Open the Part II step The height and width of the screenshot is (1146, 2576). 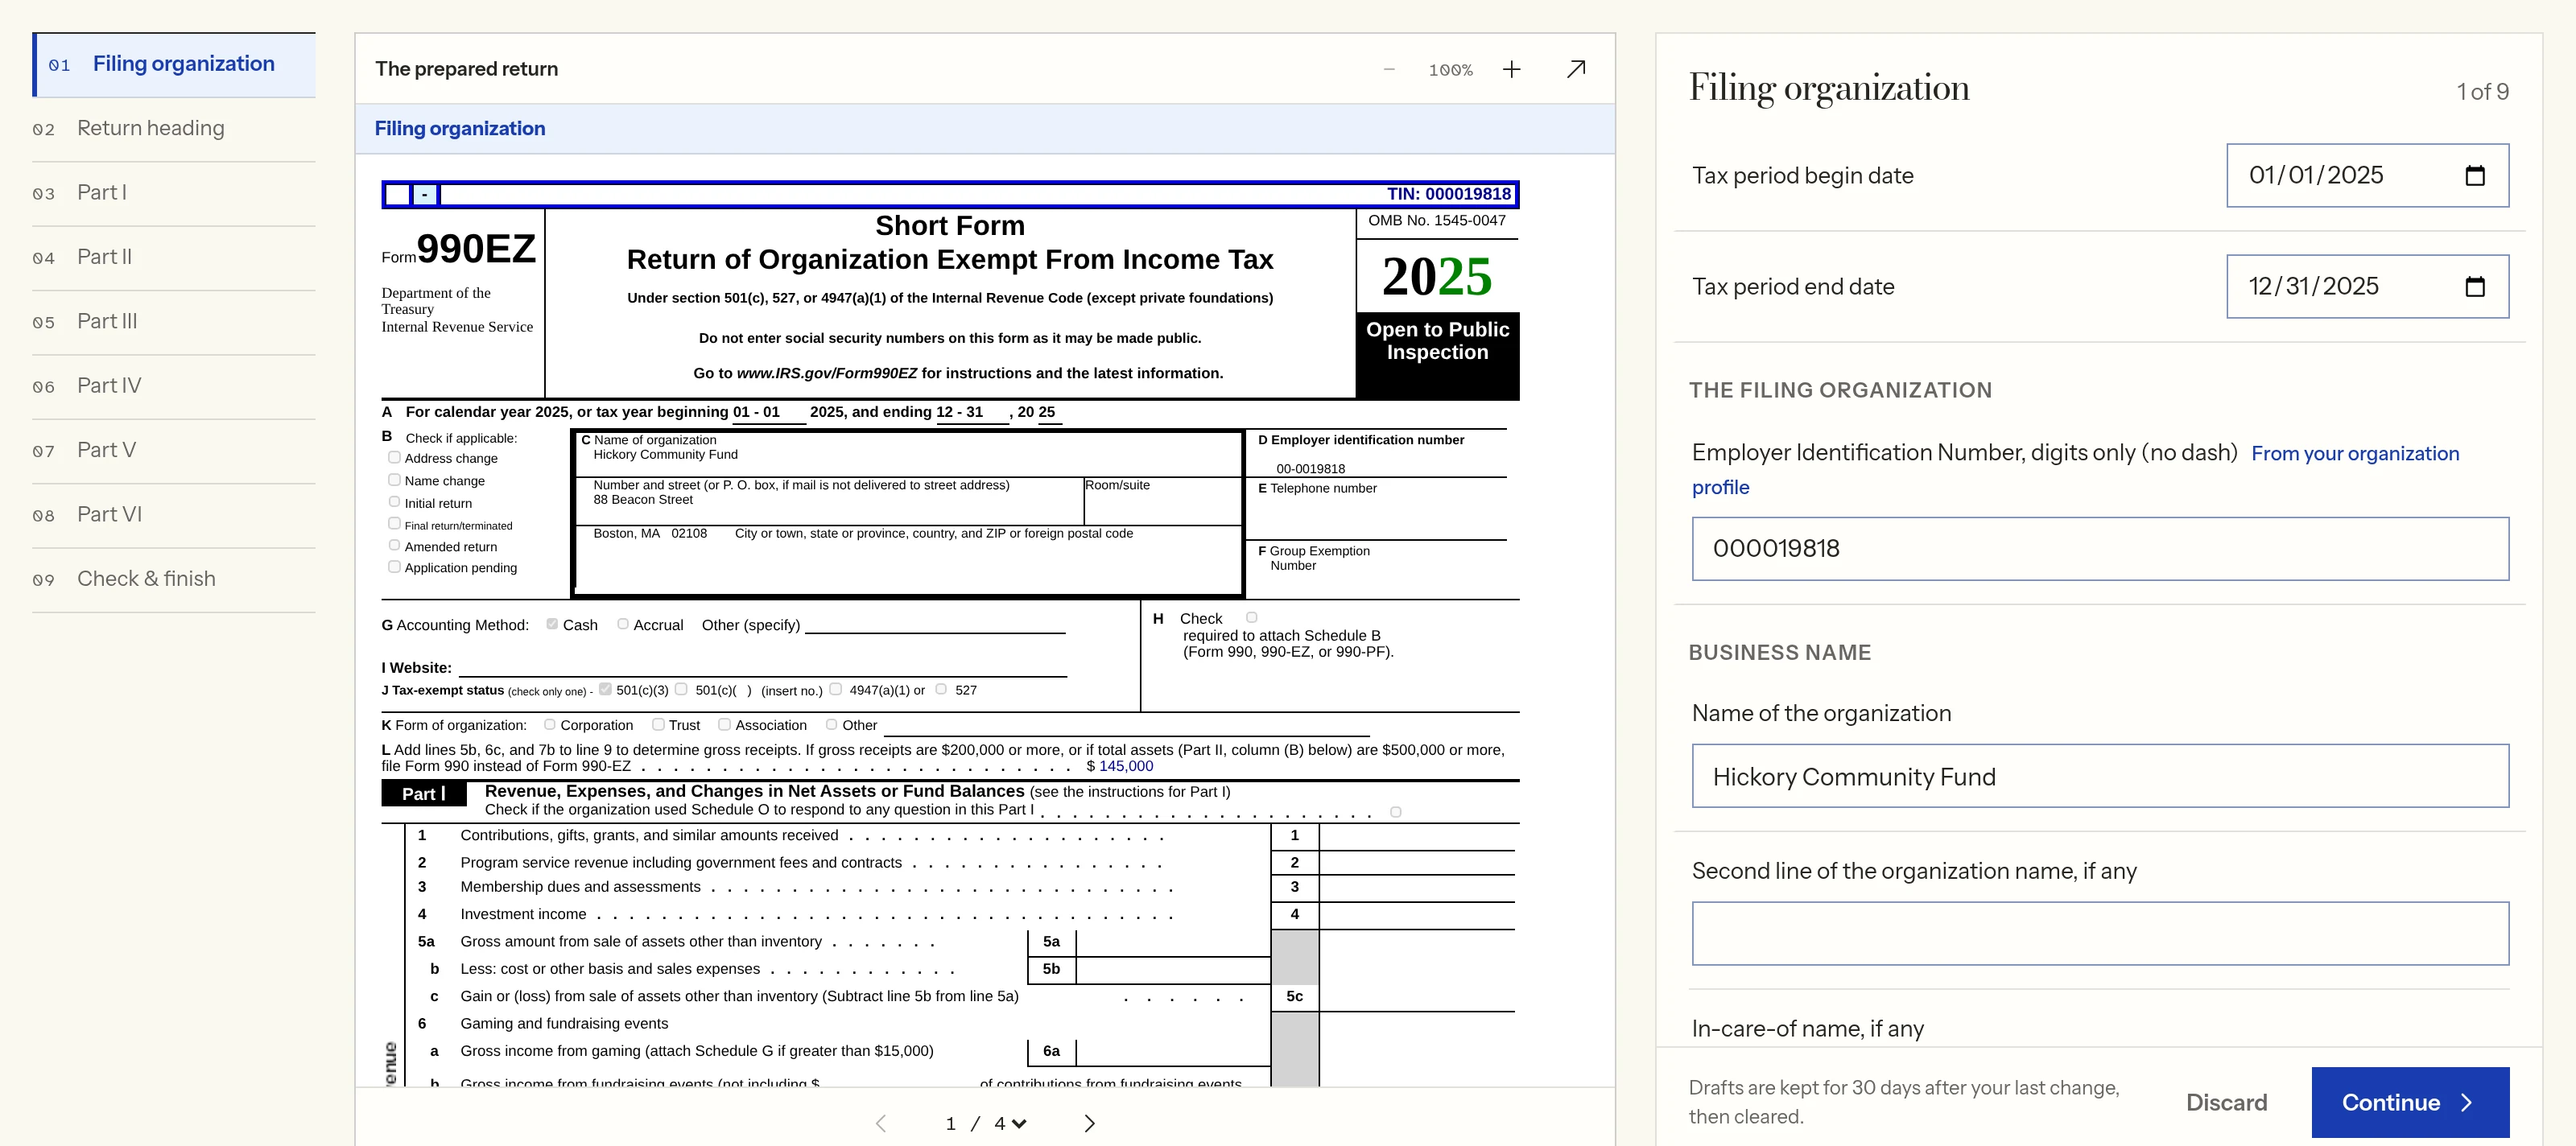174,257
